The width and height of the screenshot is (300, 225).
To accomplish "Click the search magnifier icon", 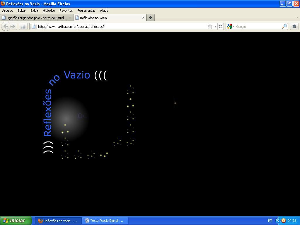I will point(284,26).
